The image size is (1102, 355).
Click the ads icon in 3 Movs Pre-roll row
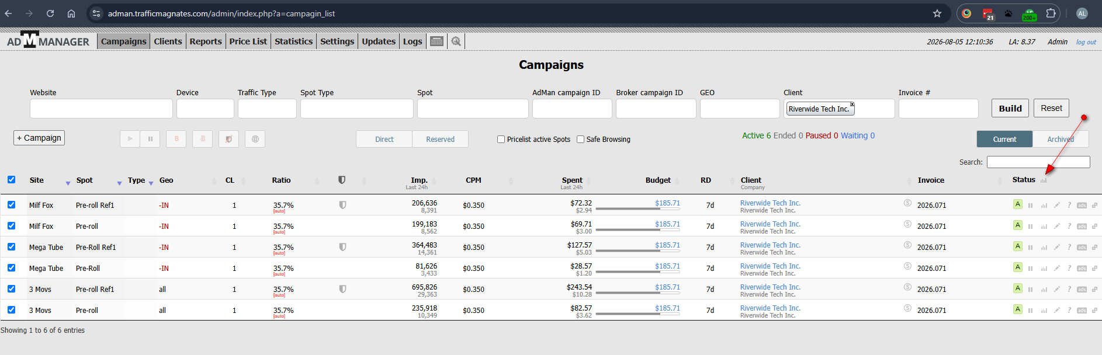click(1082, 311)
